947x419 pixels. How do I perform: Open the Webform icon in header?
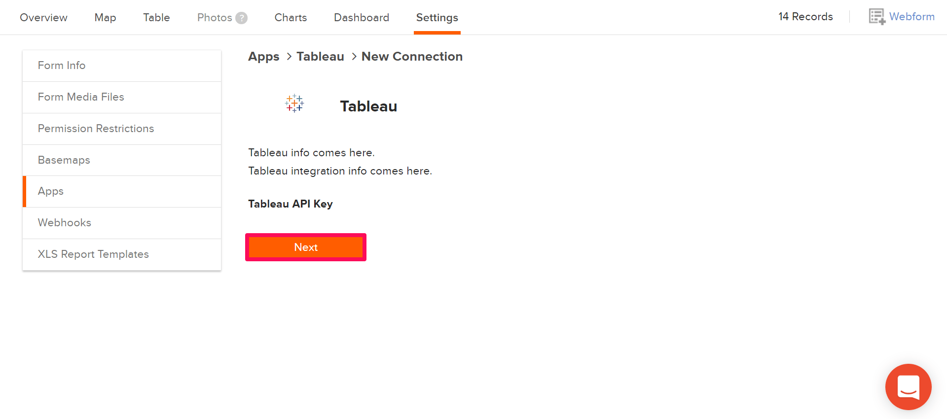point(876,16)
